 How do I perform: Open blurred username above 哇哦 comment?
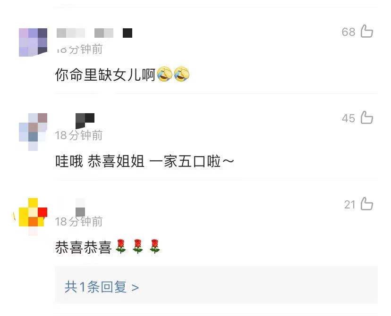(85, 121)
